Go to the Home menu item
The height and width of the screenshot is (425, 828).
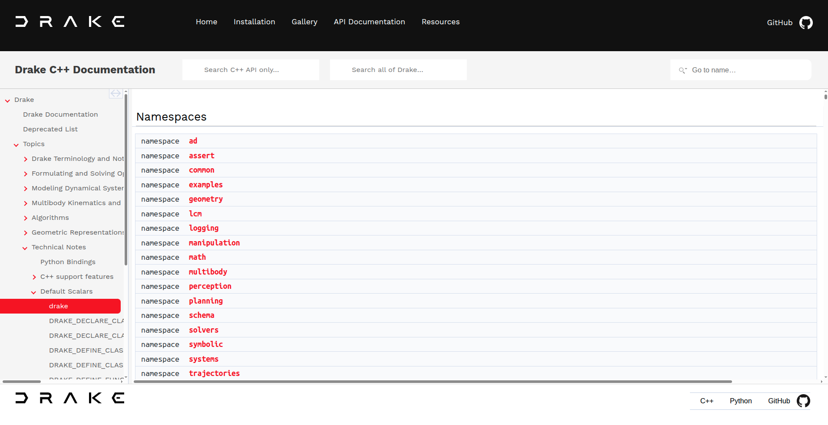[x=206, y=22]
